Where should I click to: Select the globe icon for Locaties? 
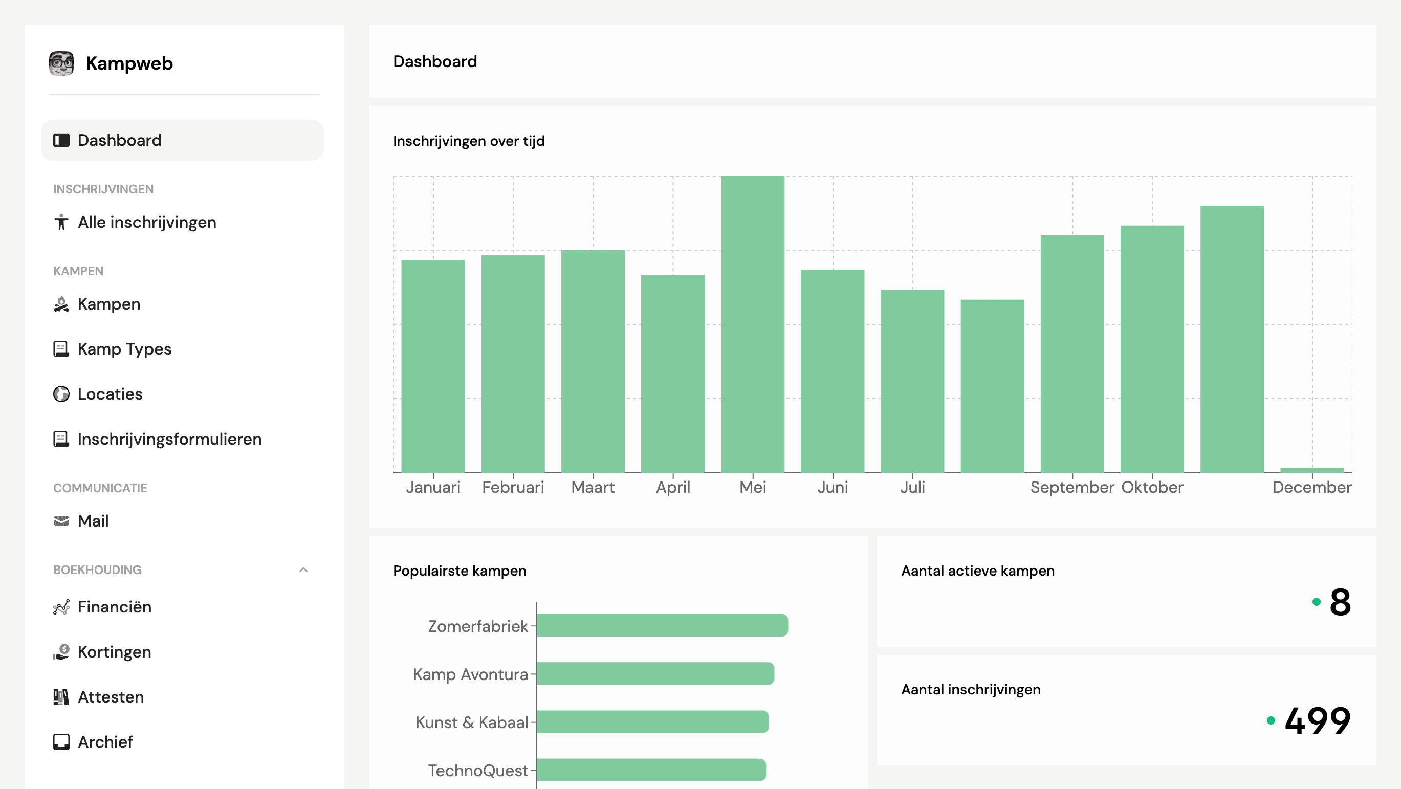(61, 393)
